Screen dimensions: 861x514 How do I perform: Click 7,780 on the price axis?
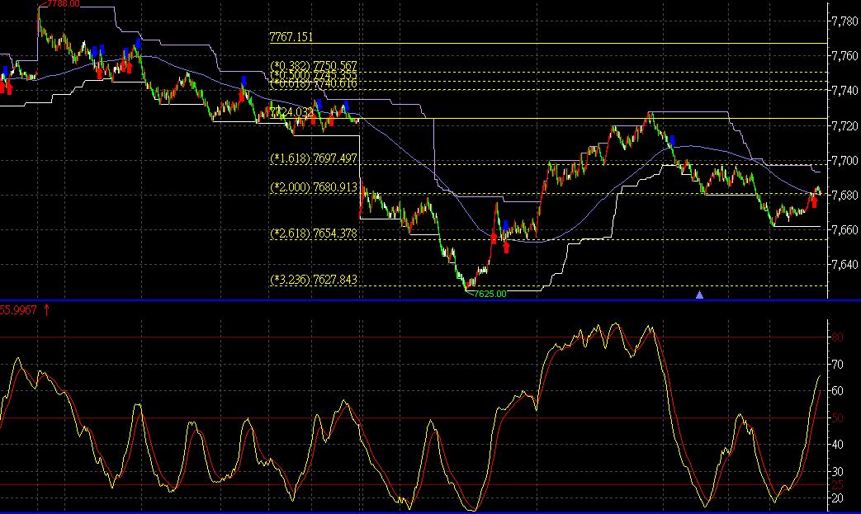(x=844, y=21)
